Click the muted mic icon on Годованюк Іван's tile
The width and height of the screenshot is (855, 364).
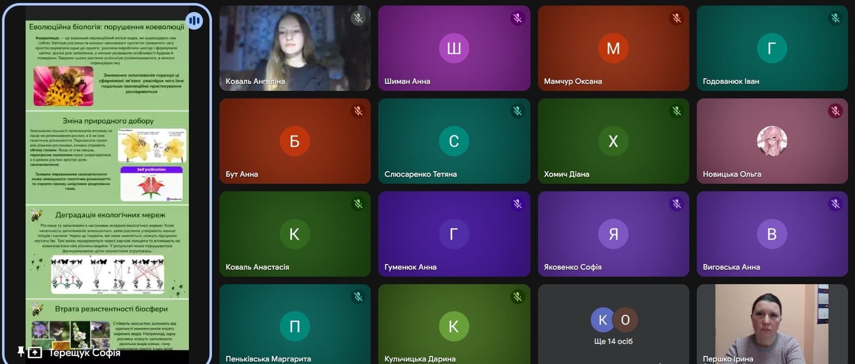point(835,19)
